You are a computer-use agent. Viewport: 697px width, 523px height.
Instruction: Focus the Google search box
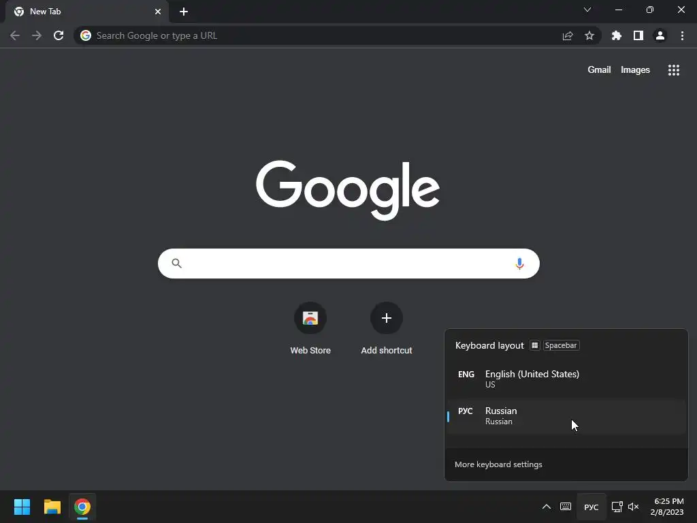coord(348,264)
